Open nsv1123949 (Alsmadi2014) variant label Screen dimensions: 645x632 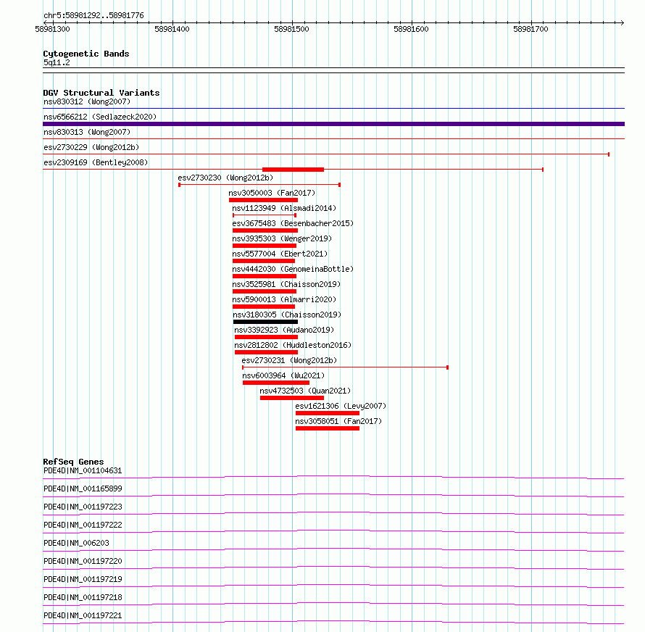coord(284,208)
